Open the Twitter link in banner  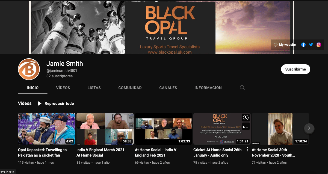click(311, 45)
